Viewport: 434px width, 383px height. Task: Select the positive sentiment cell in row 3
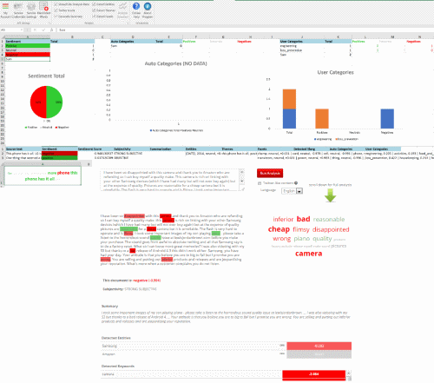[60, 158]
